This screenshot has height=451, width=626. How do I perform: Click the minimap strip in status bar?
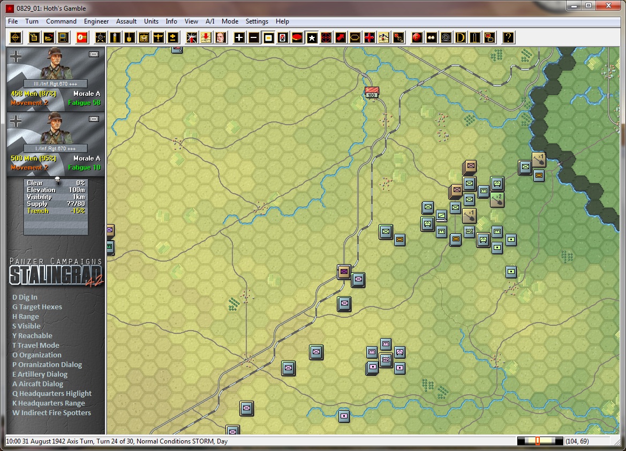[x=540, y=441]
